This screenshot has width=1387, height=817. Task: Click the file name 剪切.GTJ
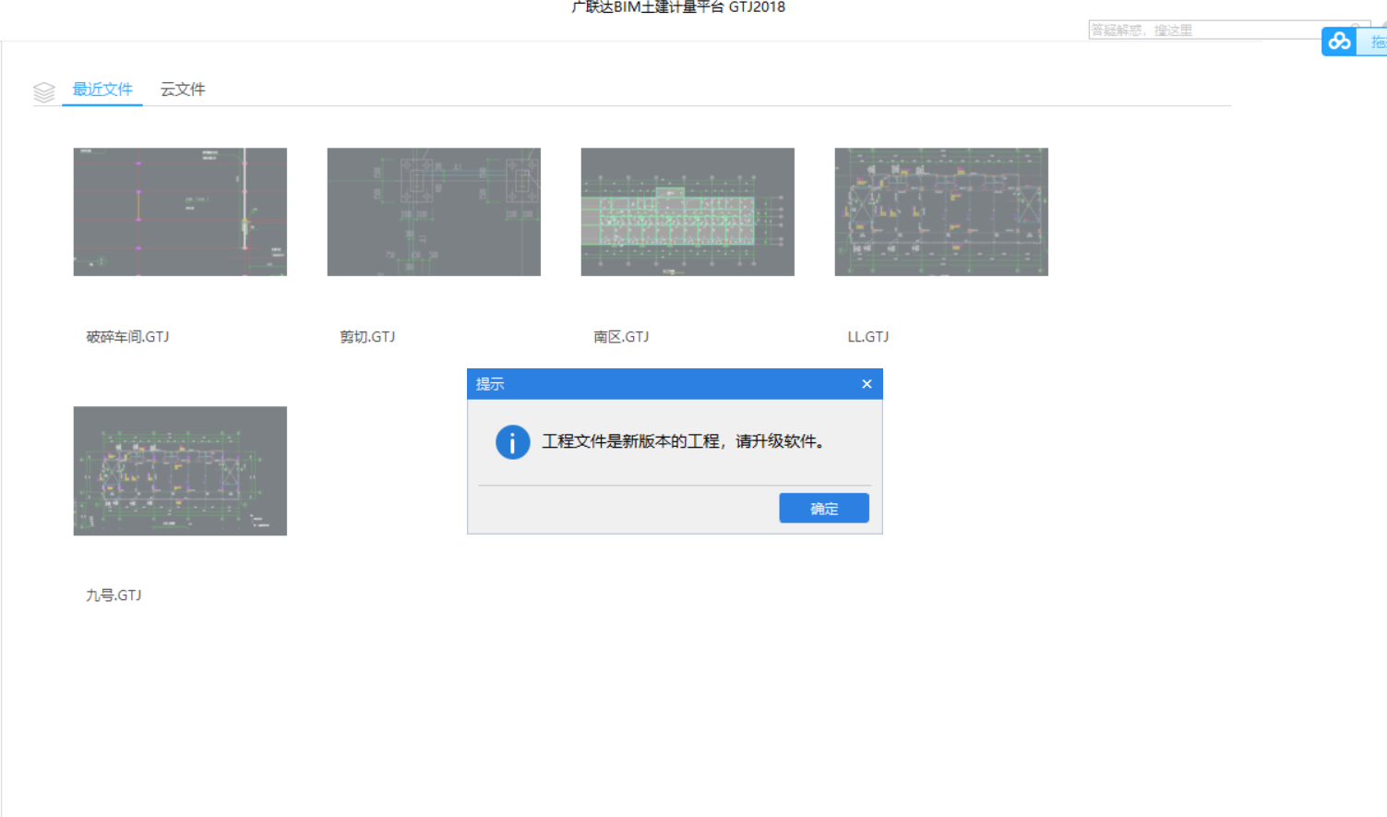pos(367,337)
